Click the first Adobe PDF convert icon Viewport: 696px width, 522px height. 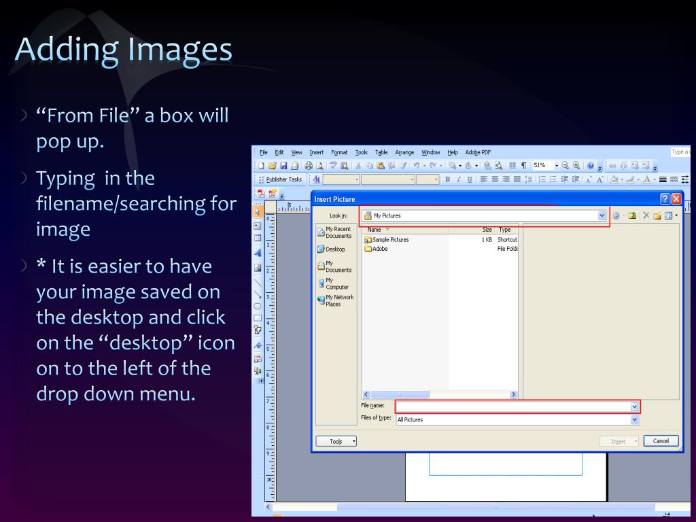point(261,194)
